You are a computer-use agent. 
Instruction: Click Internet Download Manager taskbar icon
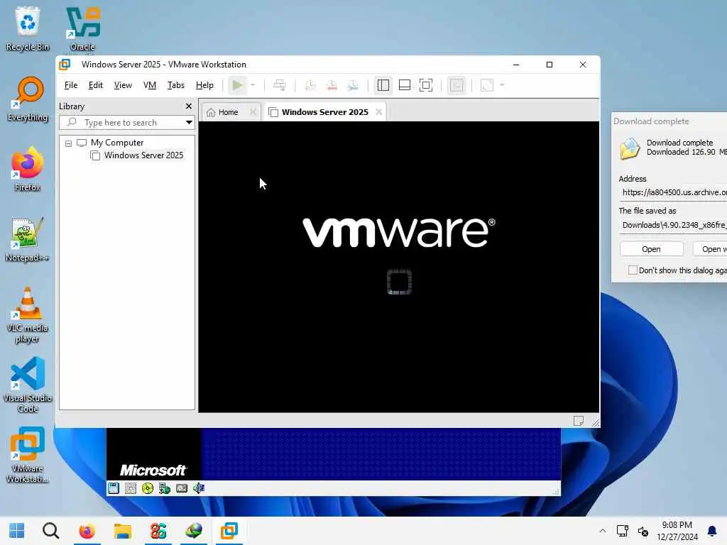(x=194, y=531)
